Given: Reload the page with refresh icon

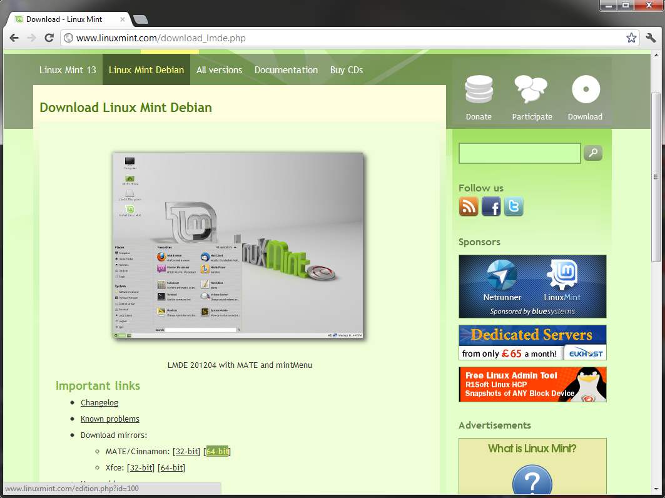Looking at the screenshot, I should point(49,38).
